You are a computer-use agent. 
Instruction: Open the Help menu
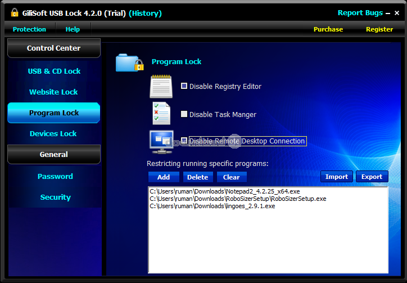(73, 29)
